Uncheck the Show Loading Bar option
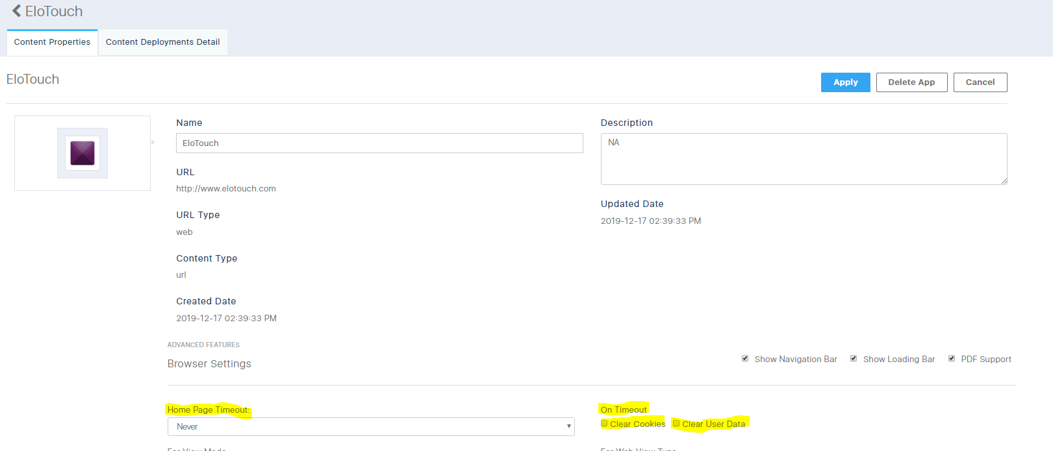Screen dimensions: 1053x451 click(x=854, y=358)
